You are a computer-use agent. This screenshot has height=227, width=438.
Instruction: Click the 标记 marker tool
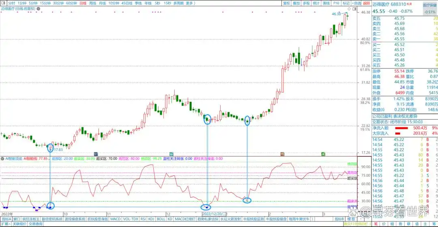point(346,3)
